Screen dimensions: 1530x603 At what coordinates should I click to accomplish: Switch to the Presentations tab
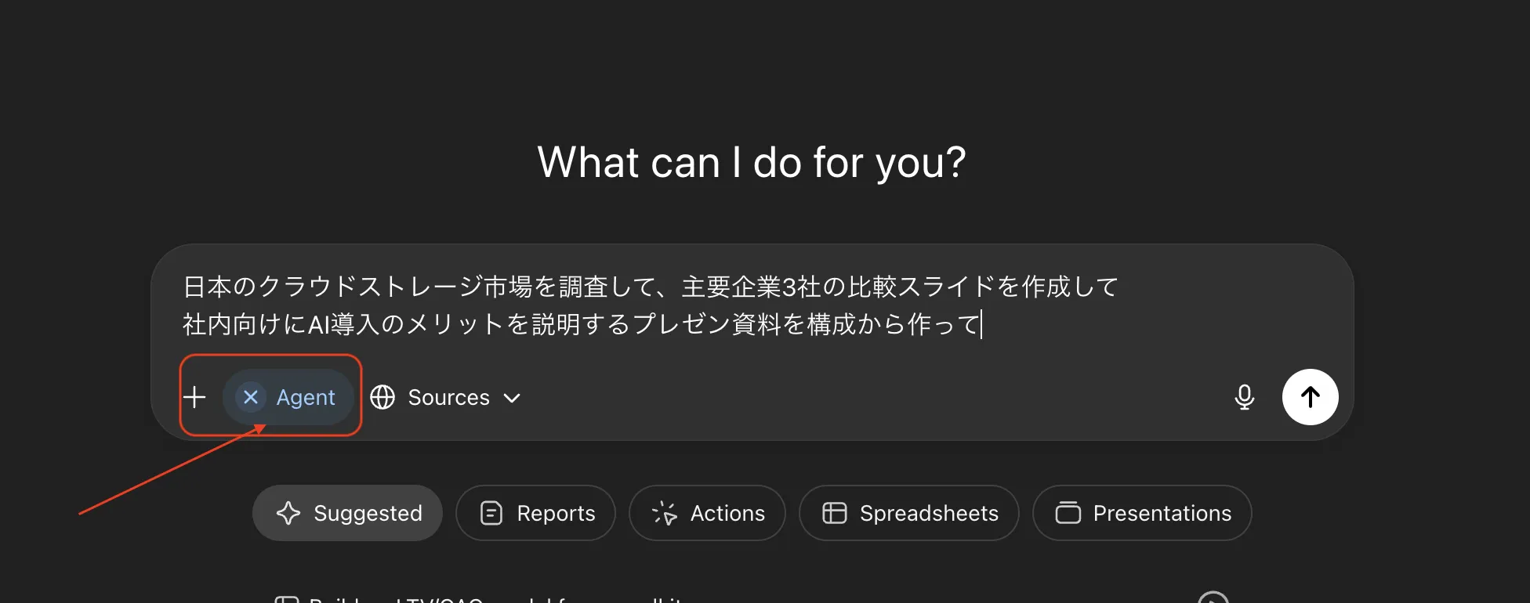tap(1142, 513)
